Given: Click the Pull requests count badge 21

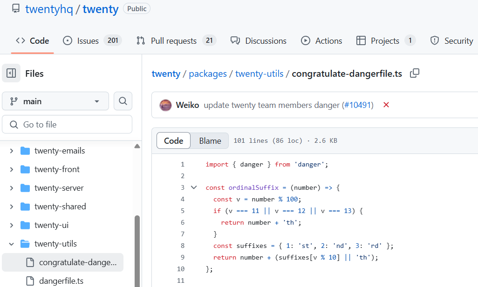Looking at the screenshot, I should point(209,40).
